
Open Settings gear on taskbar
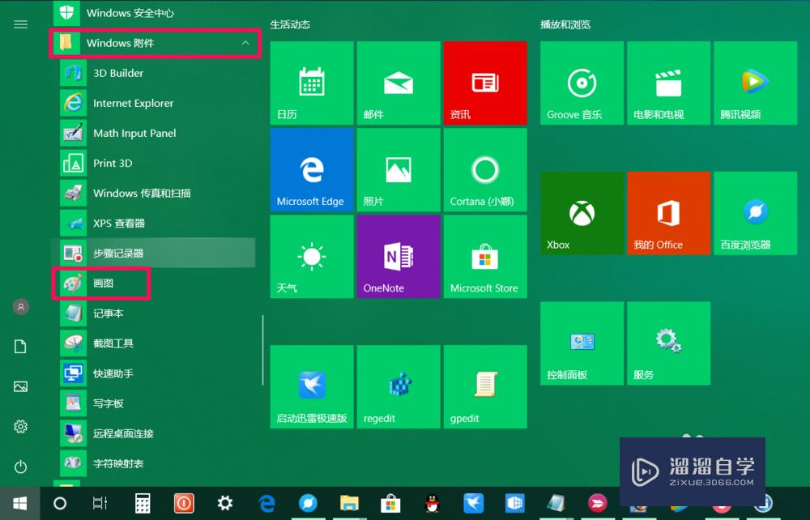click(224, 503)
